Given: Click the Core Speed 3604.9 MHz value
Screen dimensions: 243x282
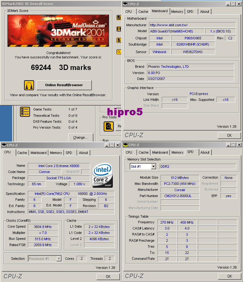Looking at the screenshot, I should [x=43, y=227].
